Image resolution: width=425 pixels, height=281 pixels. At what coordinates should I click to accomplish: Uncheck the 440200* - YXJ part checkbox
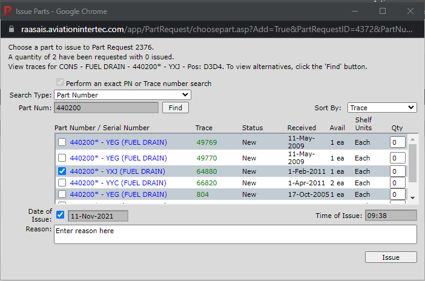tap(62, 171)
